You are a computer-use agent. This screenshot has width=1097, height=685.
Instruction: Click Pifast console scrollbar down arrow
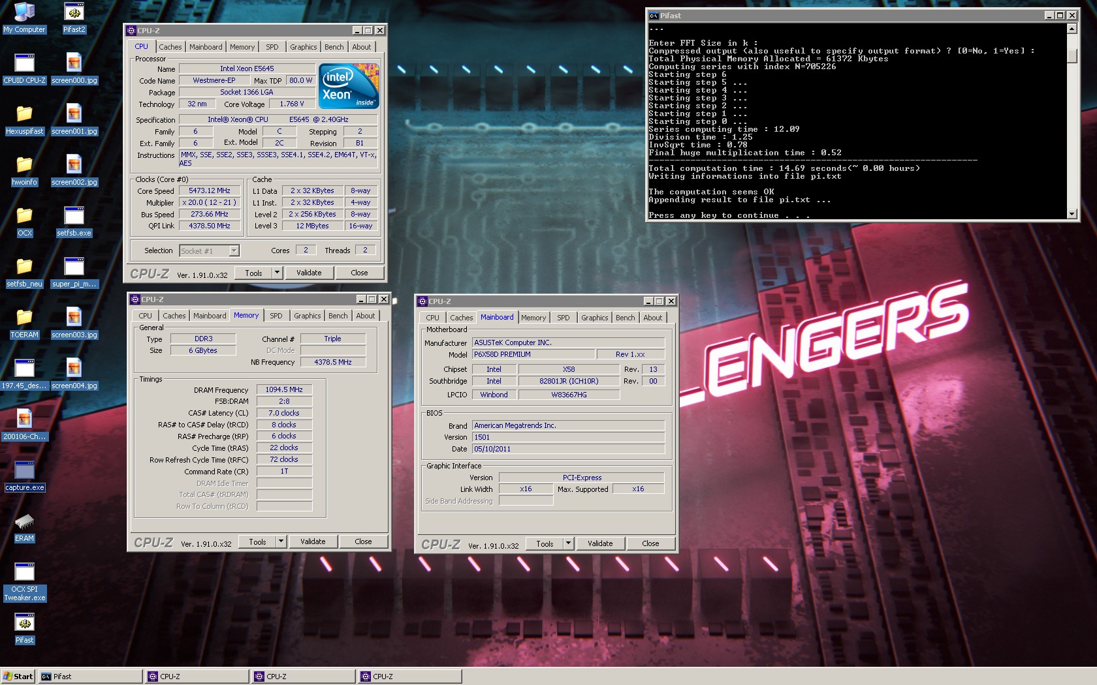(x=1072, y=214)
